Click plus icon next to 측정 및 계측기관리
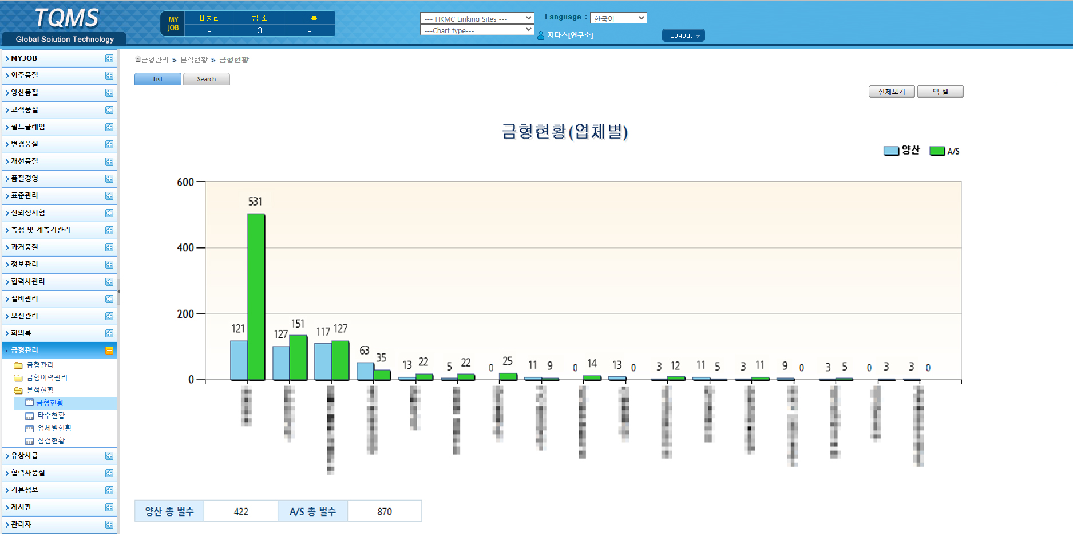 tap(109, 230)
